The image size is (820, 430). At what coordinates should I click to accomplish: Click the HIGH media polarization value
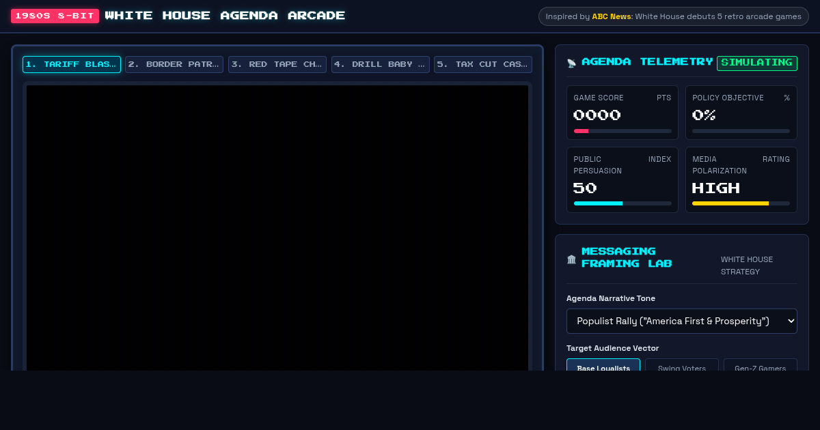(x=716, y=188)
